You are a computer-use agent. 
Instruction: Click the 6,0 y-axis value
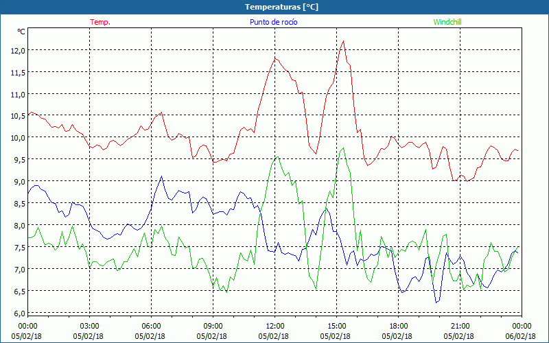coord(20,314)
